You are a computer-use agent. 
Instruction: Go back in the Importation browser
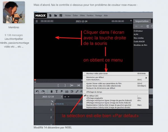pos(136,26)
